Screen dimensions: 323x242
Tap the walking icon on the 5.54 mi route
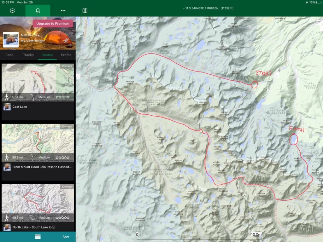pyautogui.click(x=7, y=97)
